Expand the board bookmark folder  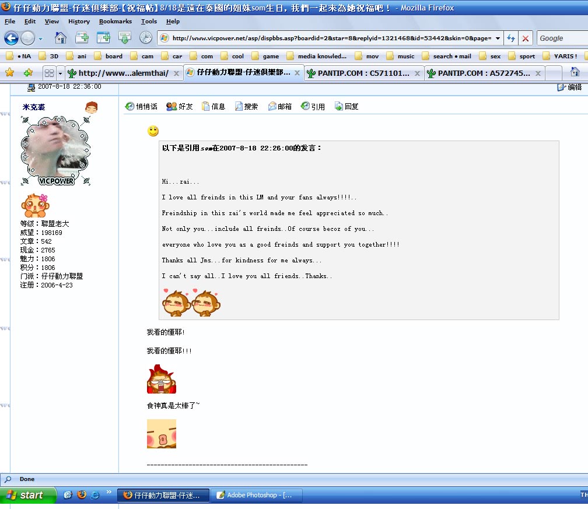point(108,56)
